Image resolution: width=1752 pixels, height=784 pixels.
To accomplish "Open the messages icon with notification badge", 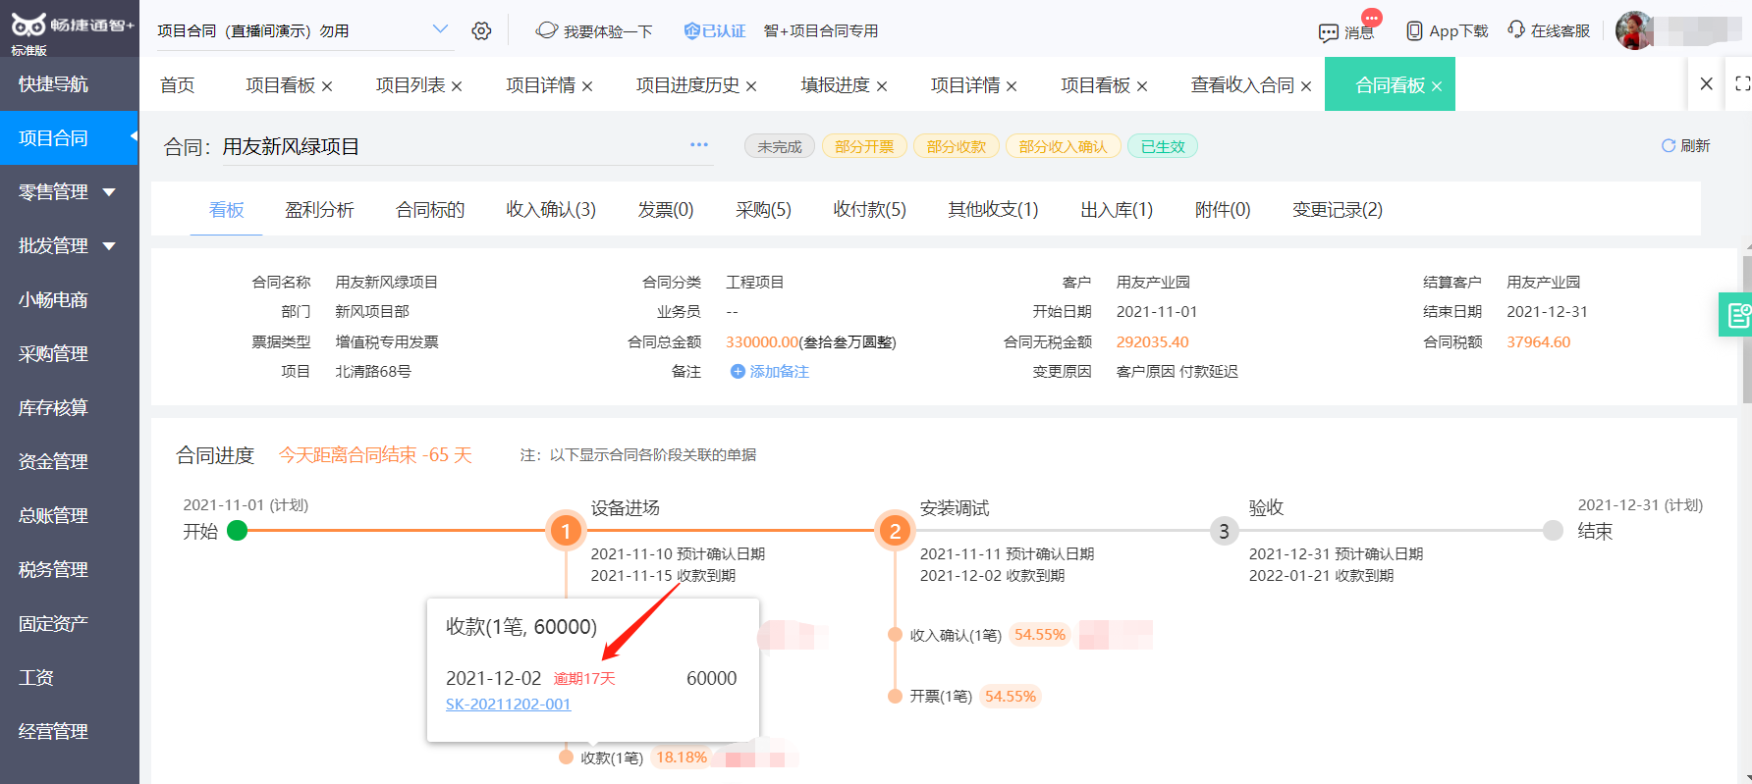I will 1329,32.
